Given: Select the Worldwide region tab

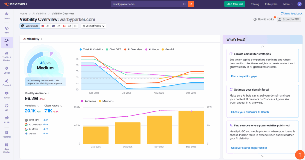Looking at the screenshot, I should [30, 26].
